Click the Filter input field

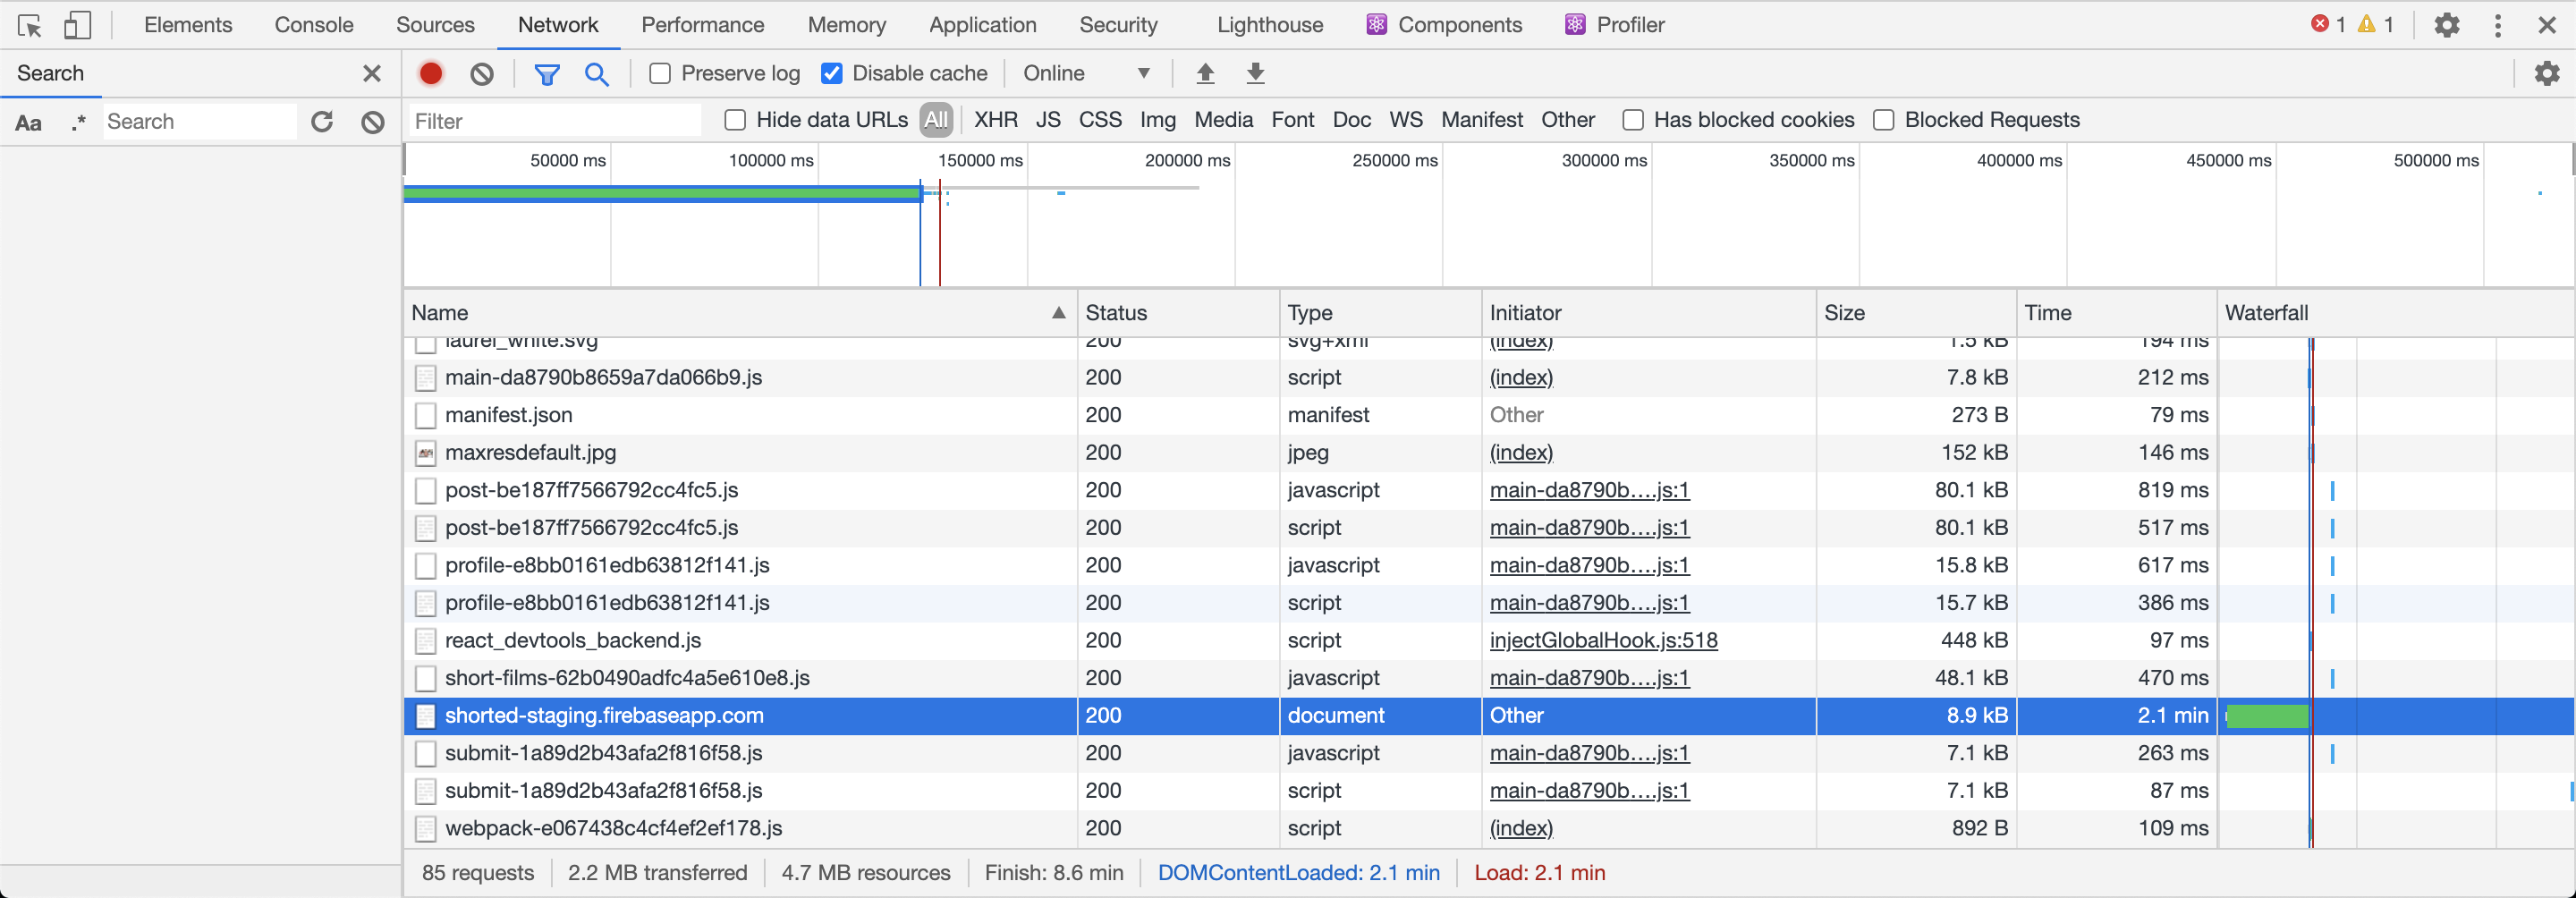click(x=555, y=120)
